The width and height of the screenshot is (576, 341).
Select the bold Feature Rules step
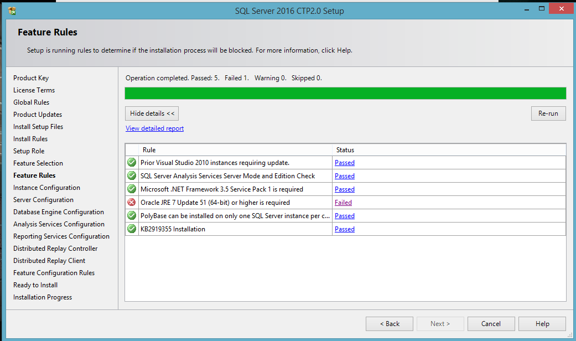34,175
